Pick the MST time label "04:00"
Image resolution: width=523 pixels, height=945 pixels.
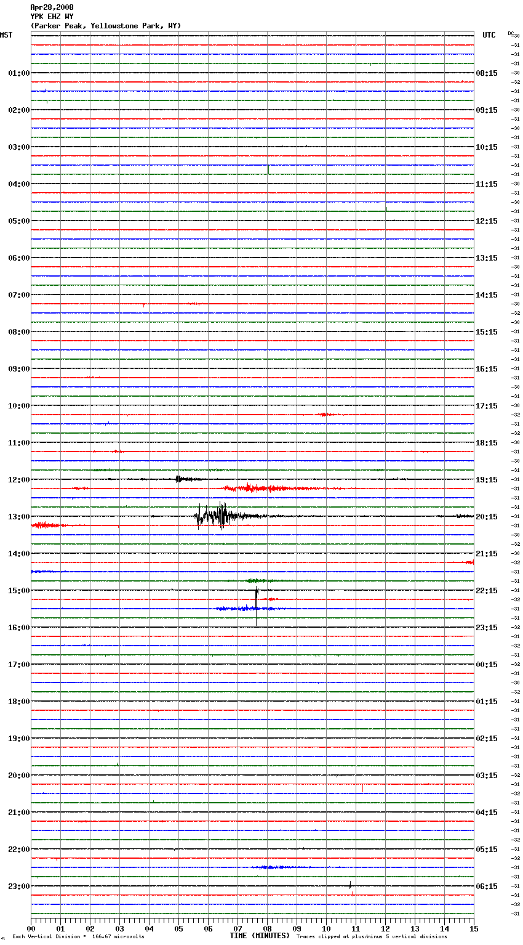tap(19, 184)
